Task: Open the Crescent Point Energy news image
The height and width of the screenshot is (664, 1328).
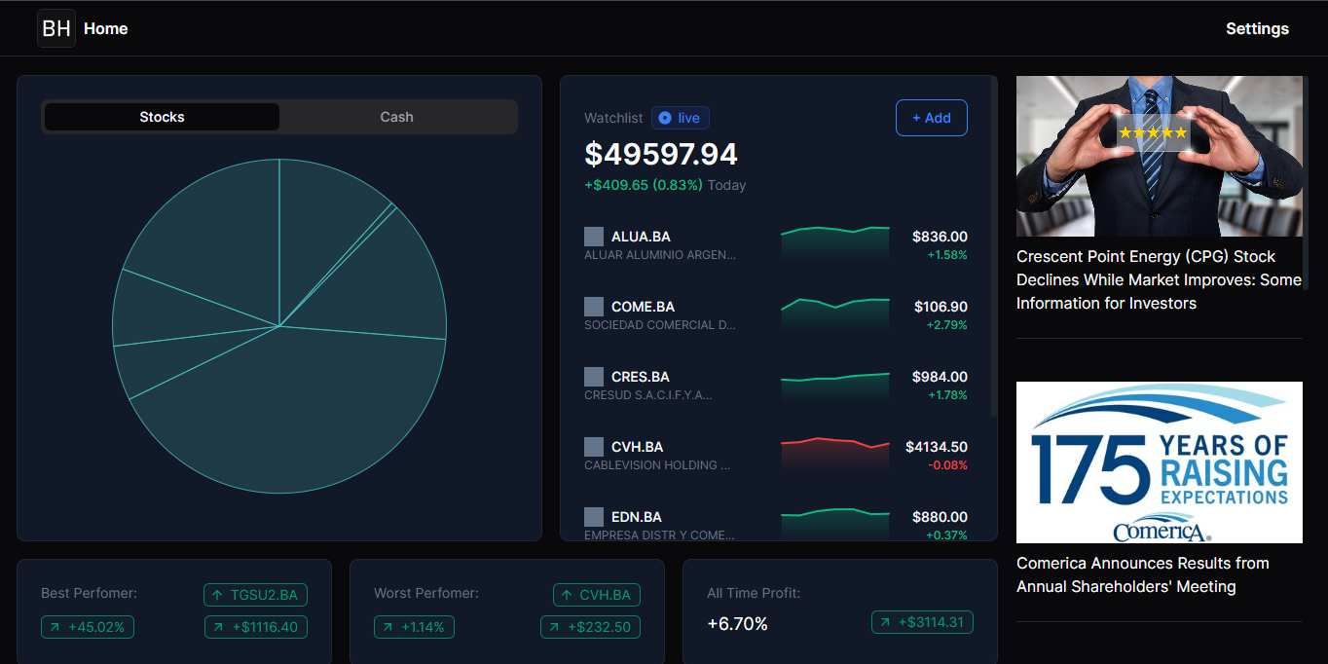Action: tap(1160, 156)
